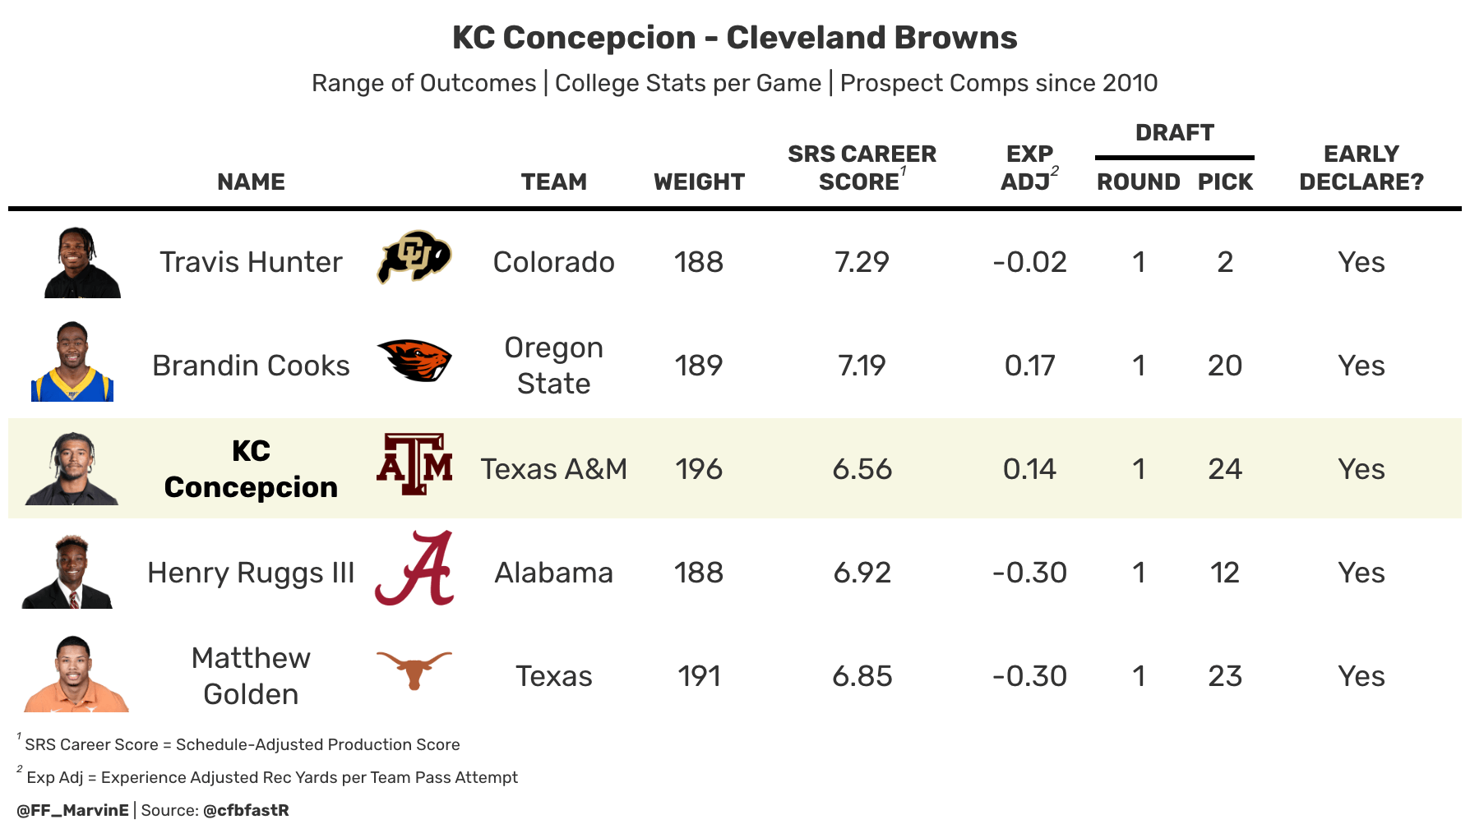
Task: Click the Colorado Buffaloes logo
Action: [414, 257]
